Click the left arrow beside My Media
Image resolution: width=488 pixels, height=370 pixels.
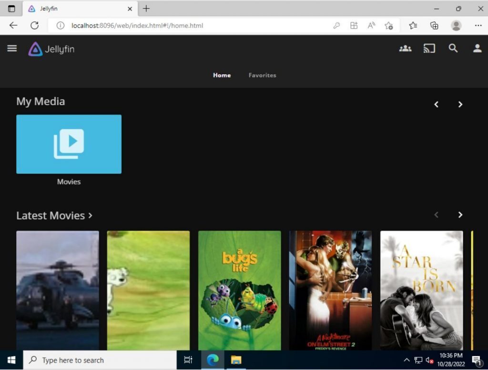436,104
